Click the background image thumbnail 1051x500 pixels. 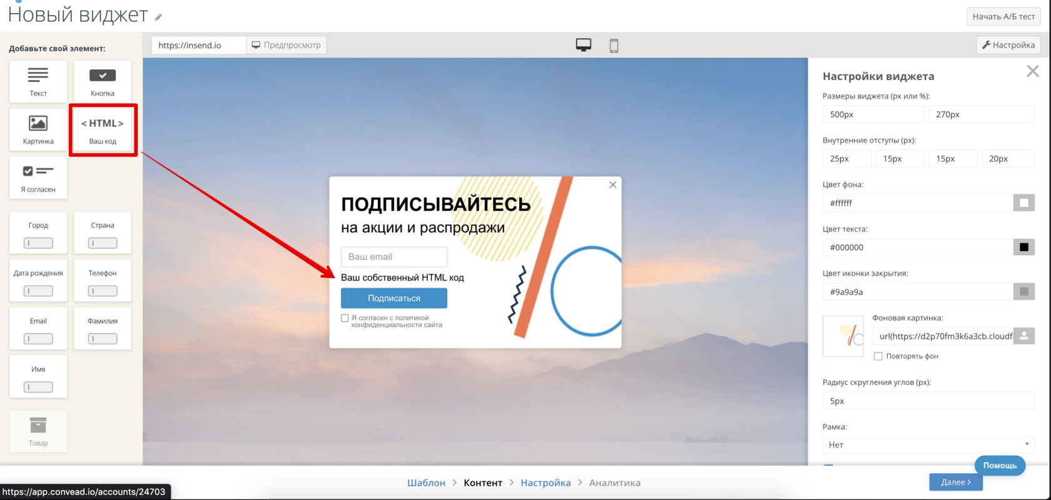tap(843, 336)
